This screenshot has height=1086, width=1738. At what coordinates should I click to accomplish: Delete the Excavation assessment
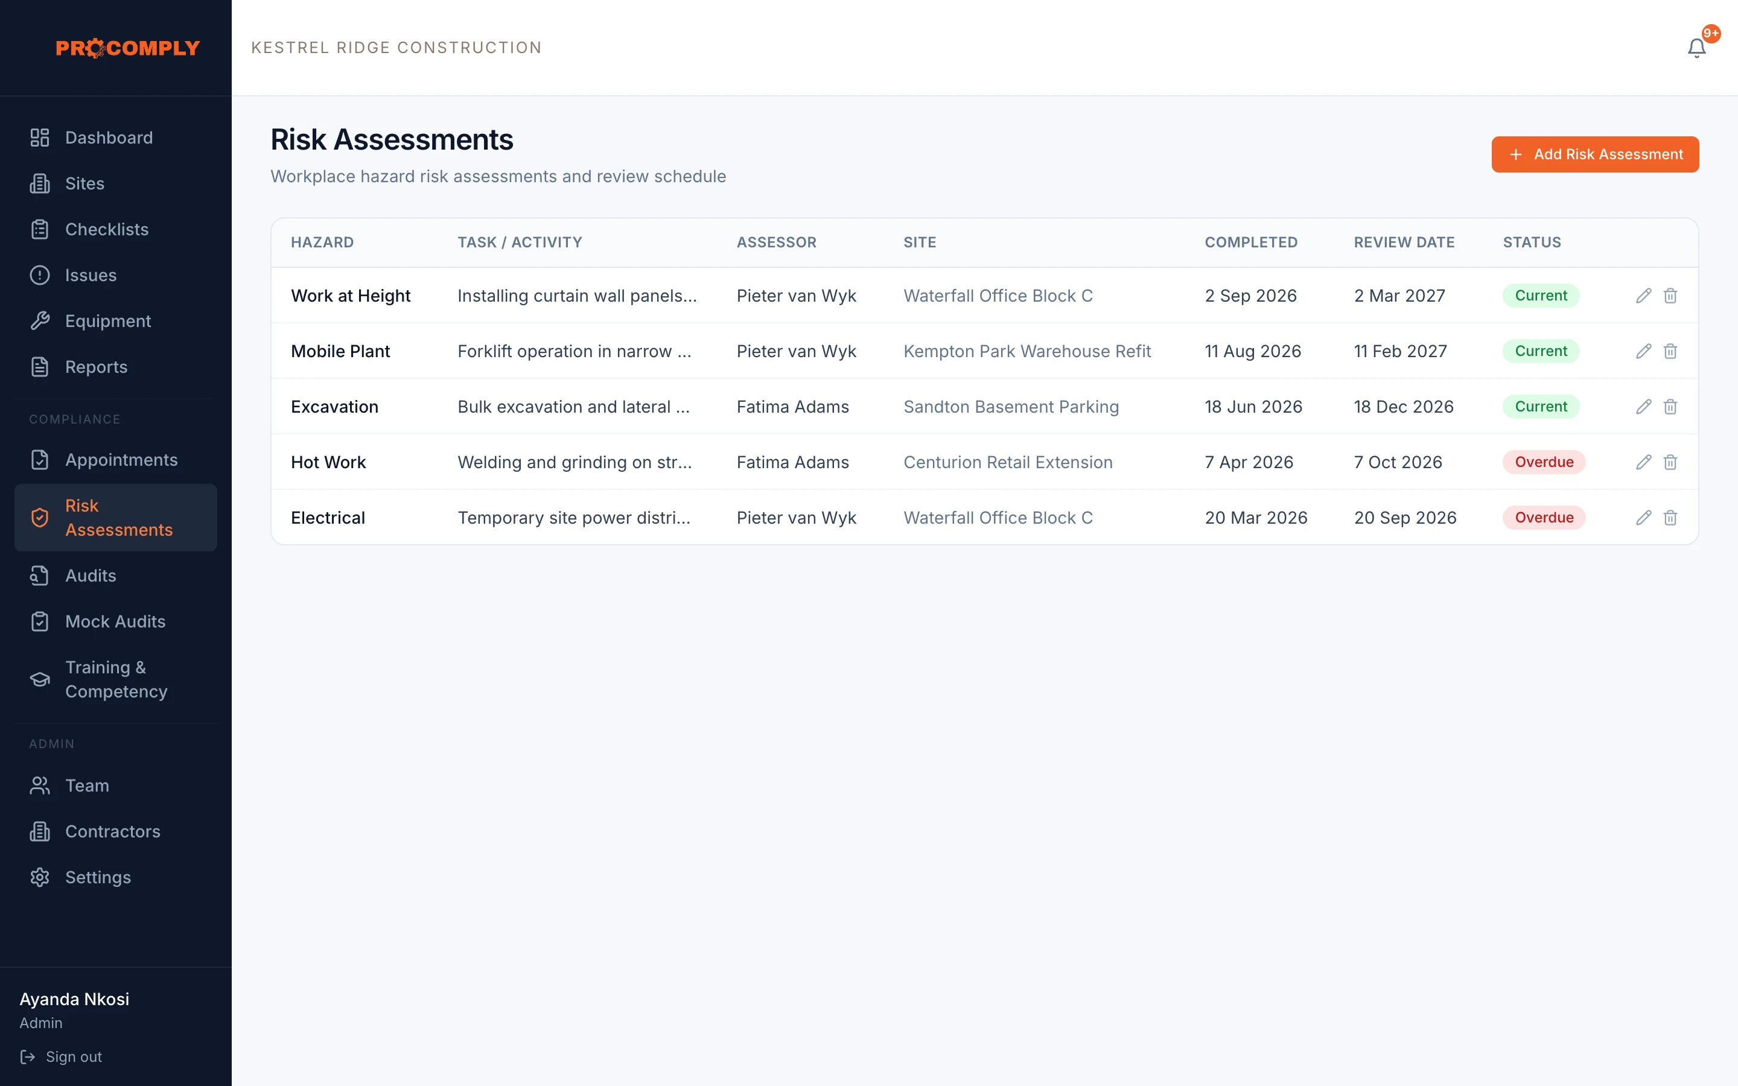1670,407
